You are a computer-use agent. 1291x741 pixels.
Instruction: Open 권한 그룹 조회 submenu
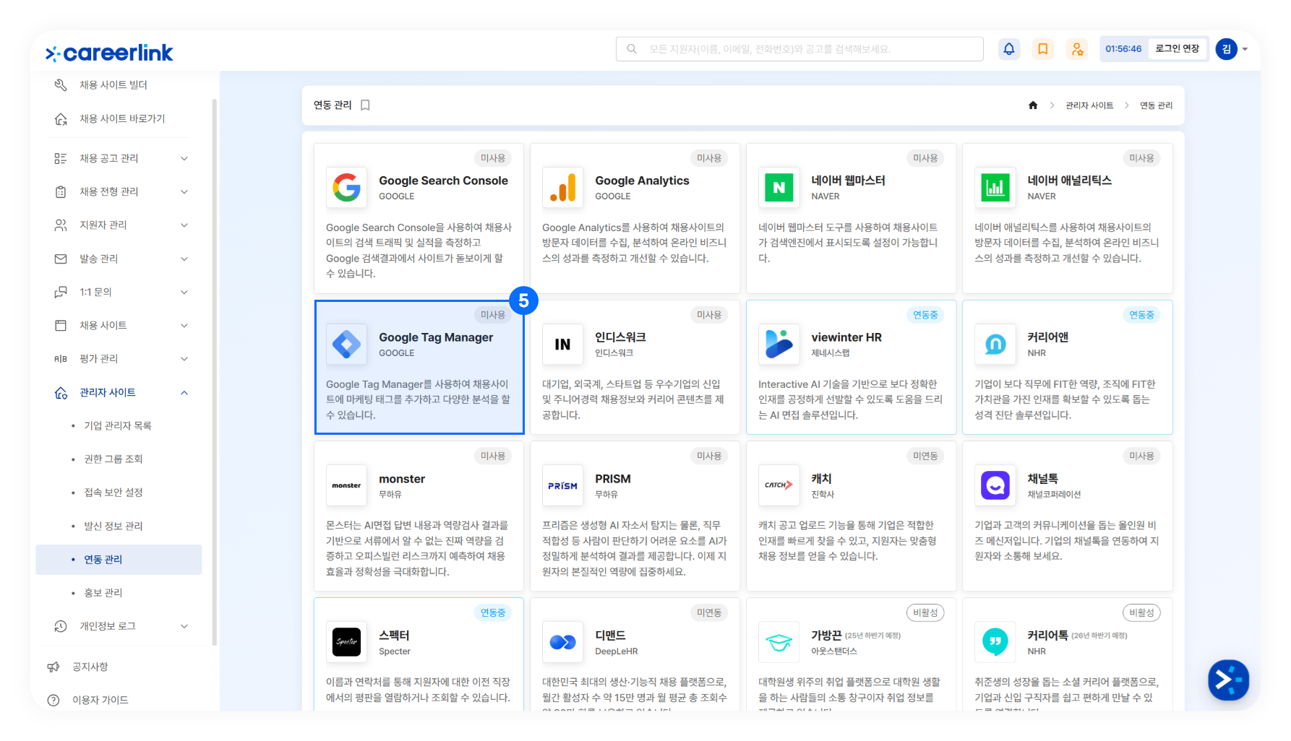click(113, 459)
